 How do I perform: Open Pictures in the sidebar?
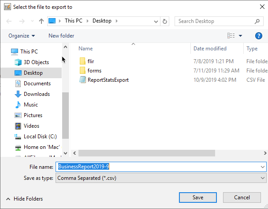point(29,115)
